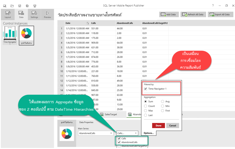
Task: Uncheck the Time Navigator 1 filter checkbox
Action: 145,89
